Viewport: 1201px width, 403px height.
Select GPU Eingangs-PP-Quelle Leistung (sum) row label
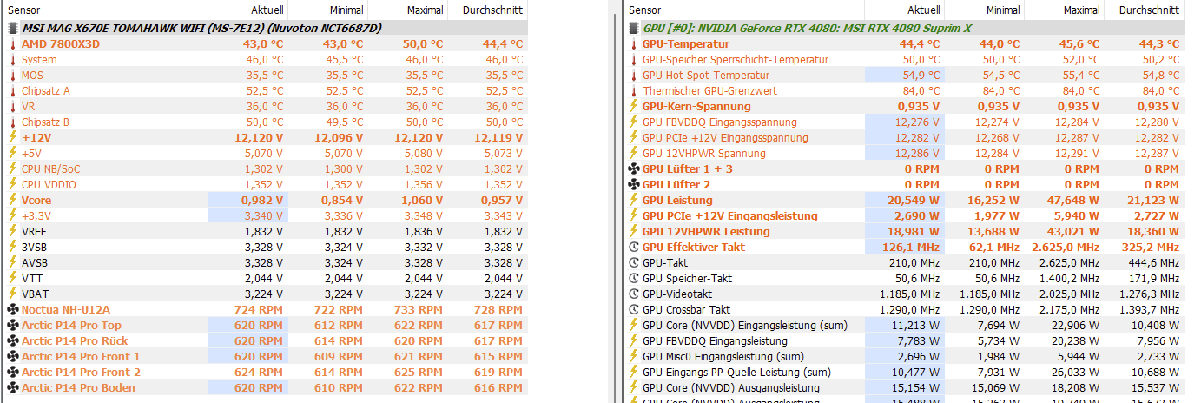point(737,372)
